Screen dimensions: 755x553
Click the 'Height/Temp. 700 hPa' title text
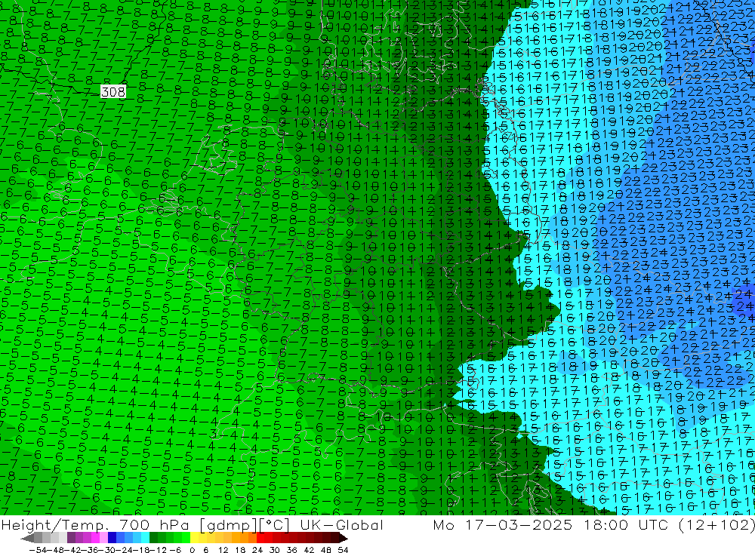tap(94, 524)
